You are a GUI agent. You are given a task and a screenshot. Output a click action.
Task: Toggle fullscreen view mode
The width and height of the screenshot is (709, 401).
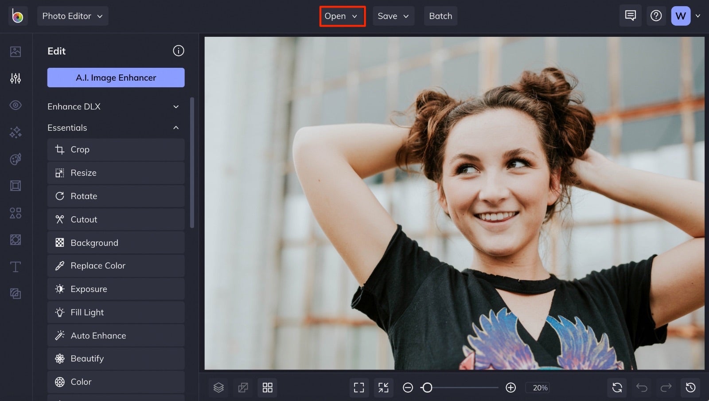[359, 387]
